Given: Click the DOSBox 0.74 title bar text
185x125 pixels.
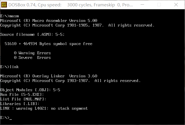Looking at the screenshot, I should (x=35, y=5).
